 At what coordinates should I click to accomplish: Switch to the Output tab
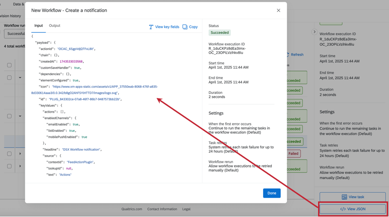point(54,26)
